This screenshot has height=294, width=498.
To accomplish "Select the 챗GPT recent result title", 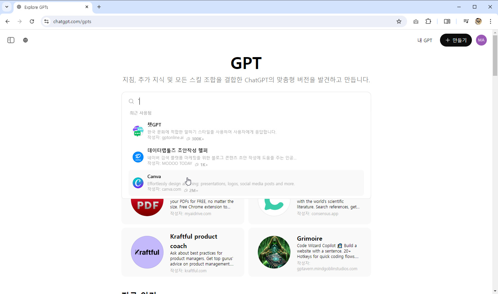I will pos(154,125).
